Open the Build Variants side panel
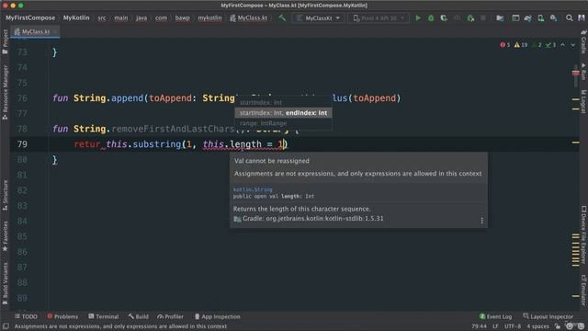This screenshot has height=331, width=588. [5, 284]
